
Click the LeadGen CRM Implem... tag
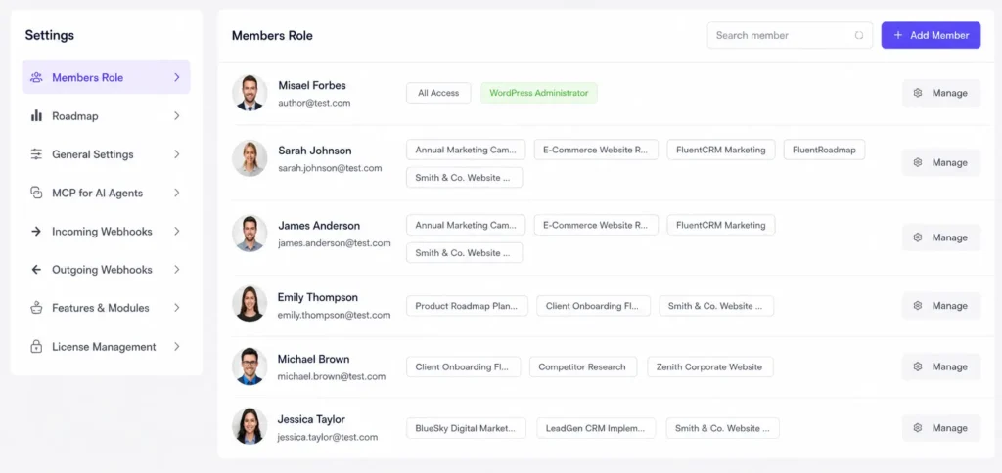[596, 428]
